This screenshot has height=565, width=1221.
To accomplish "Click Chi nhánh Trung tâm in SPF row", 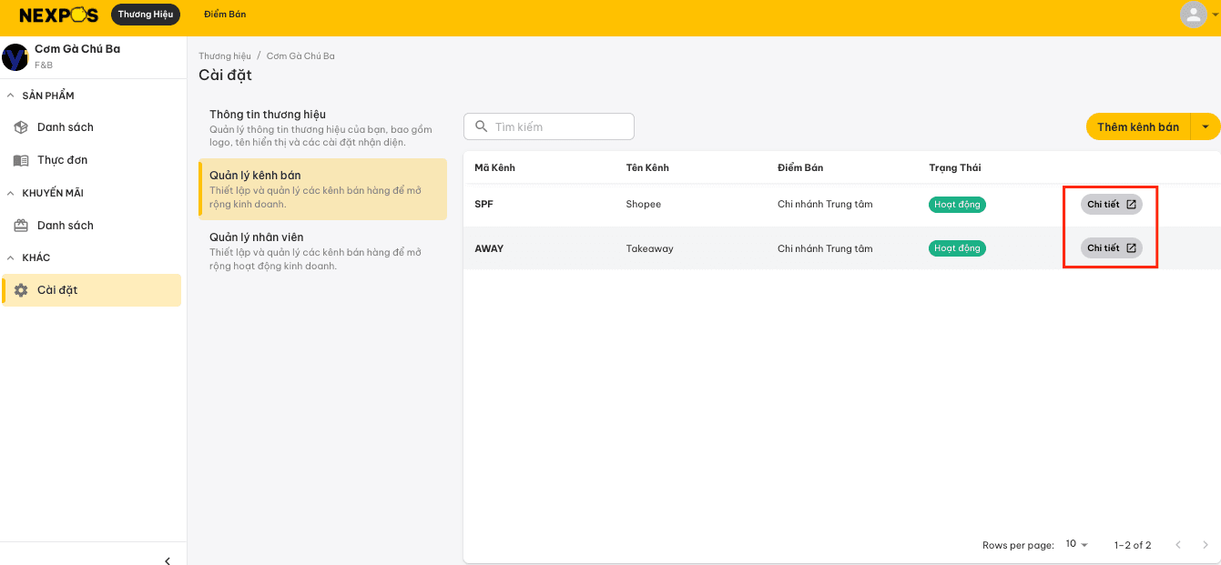I will coord(825,205).
